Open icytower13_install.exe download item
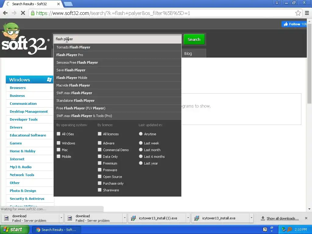Viewport: 312px width, 234px height. [x=221, y=218]
